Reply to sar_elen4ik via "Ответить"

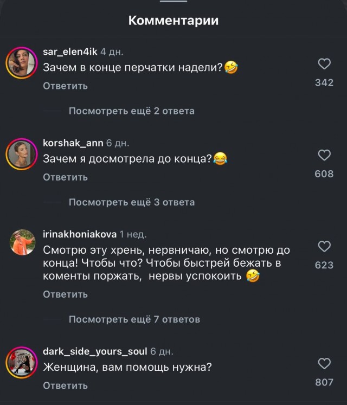tap(65, 86)
